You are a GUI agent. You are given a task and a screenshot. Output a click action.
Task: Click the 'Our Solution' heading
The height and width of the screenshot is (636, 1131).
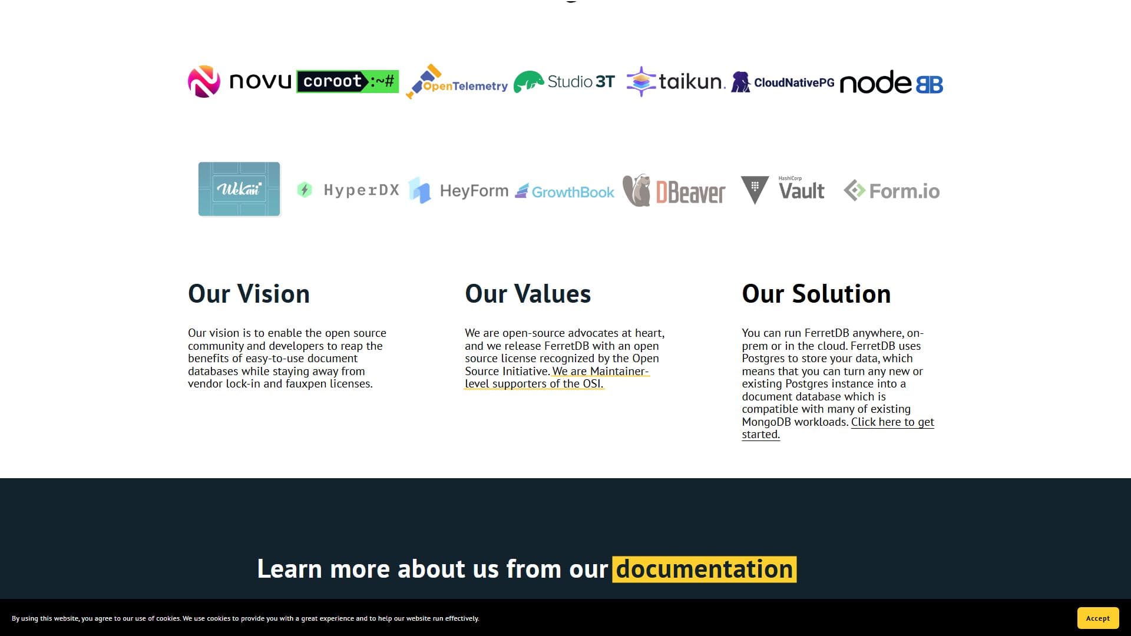point(816,293)
